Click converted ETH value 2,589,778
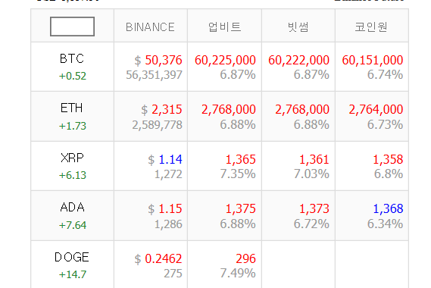 [x=157, y=125]
